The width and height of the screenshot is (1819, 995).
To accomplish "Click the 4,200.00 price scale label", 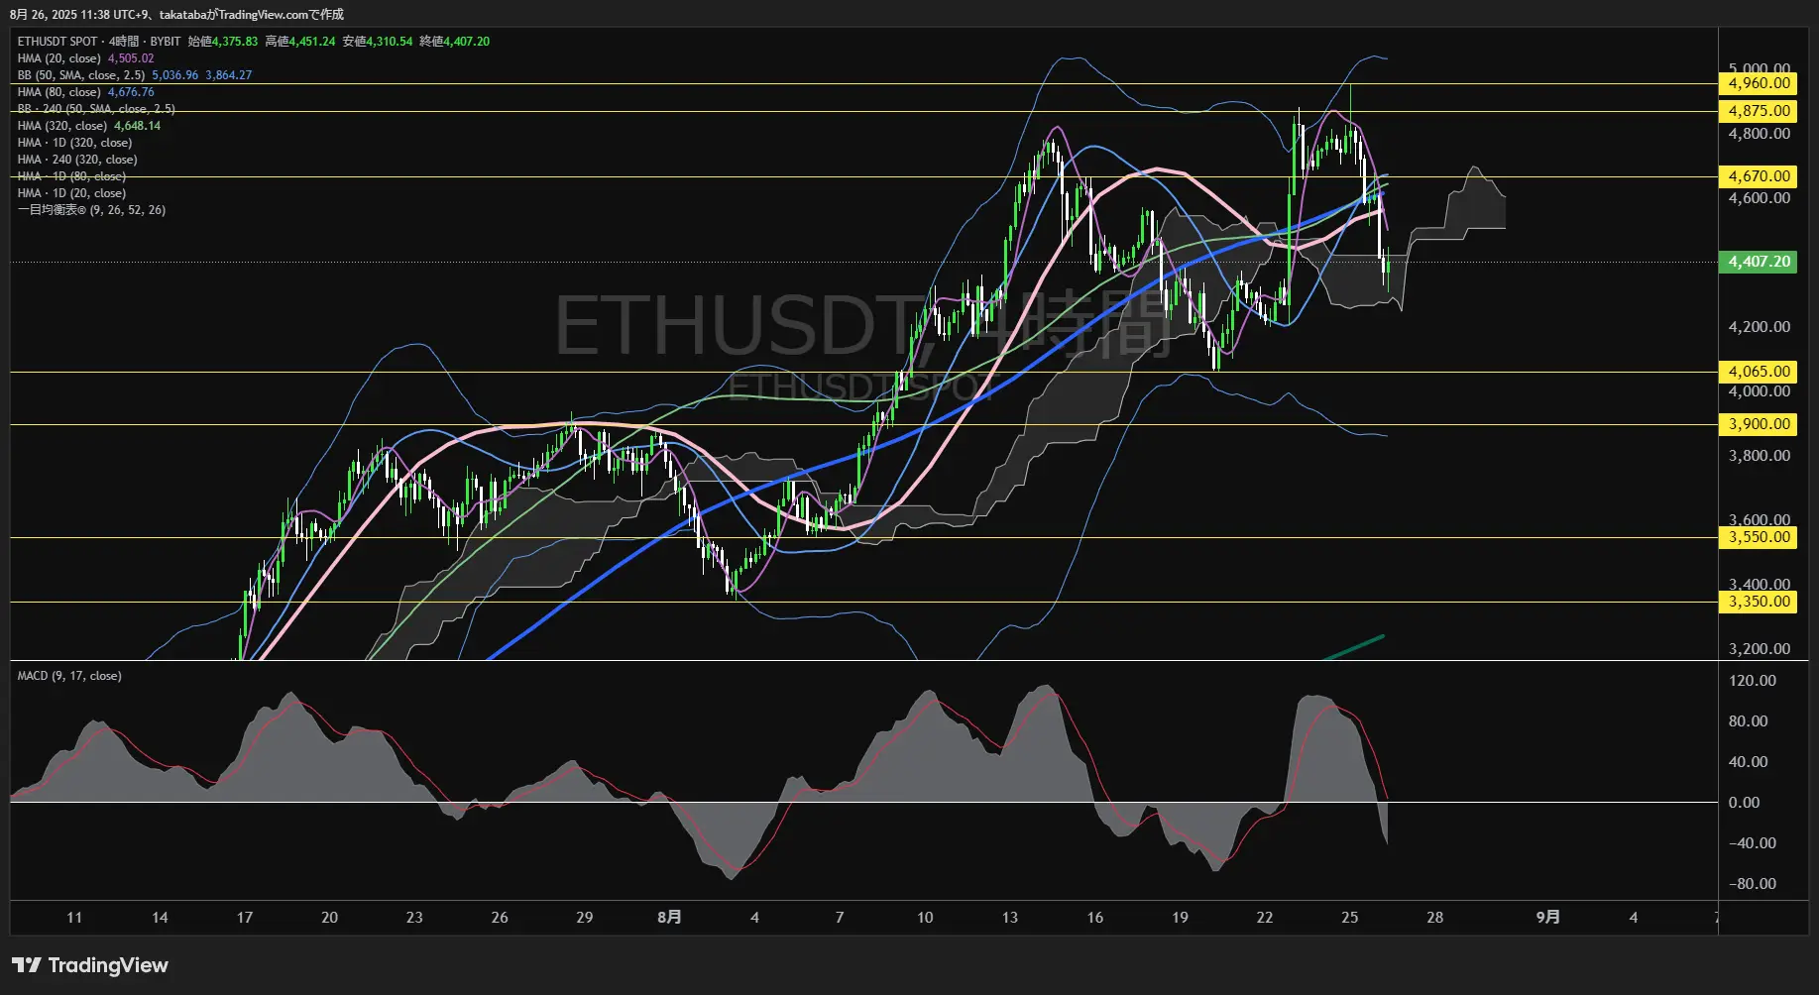I will (x=1759, y=327).
